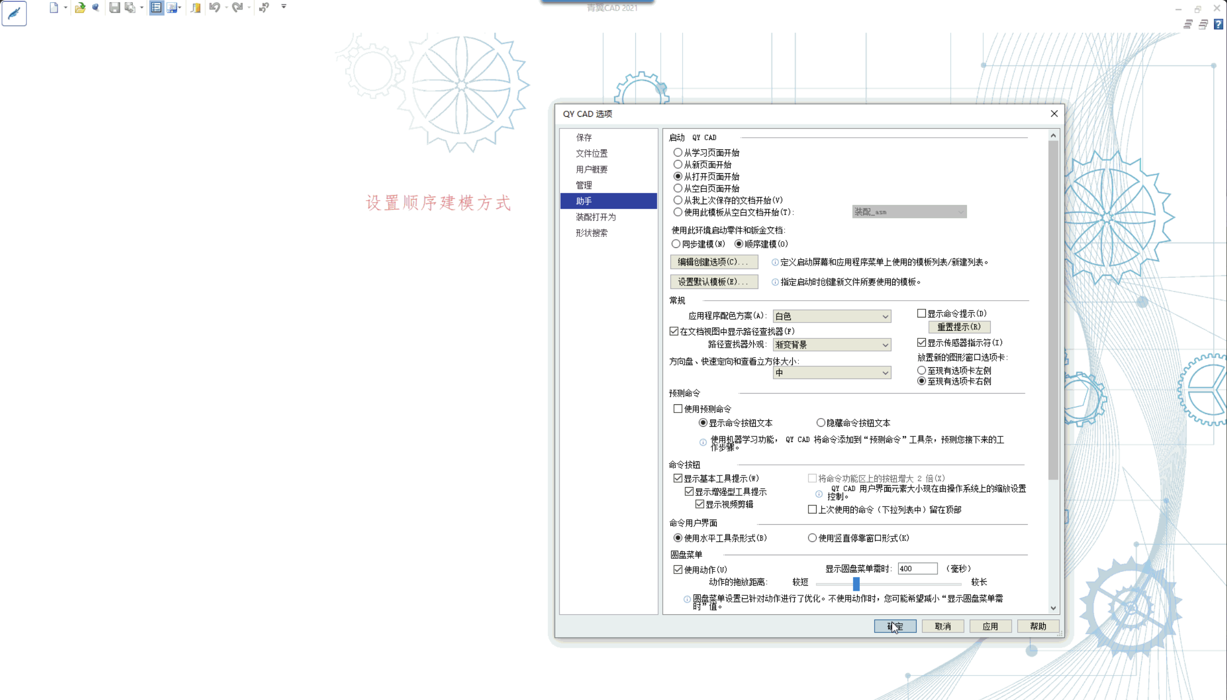
Task: Toggle 显示增强型工具提示 checkbox
Action: tap(689, 491)
